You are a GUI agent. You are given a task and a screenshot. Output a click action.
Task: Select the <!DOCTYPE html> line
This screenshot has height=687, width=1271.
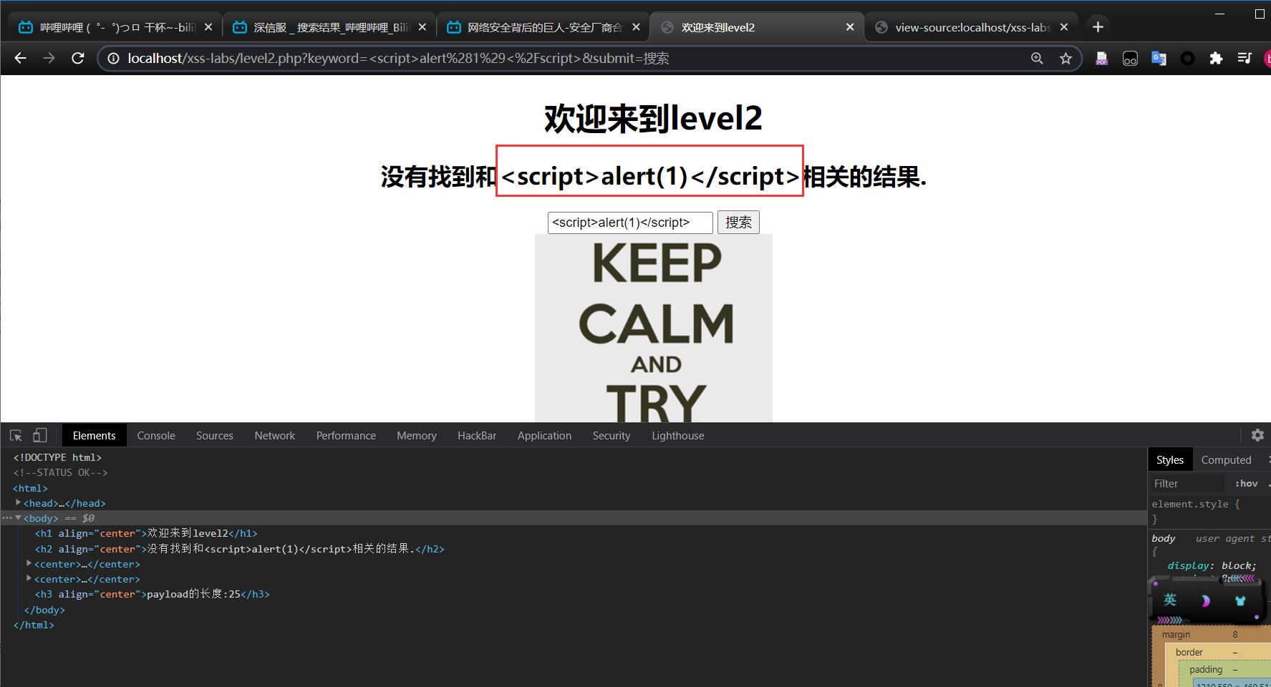click(x=57, y=457)
